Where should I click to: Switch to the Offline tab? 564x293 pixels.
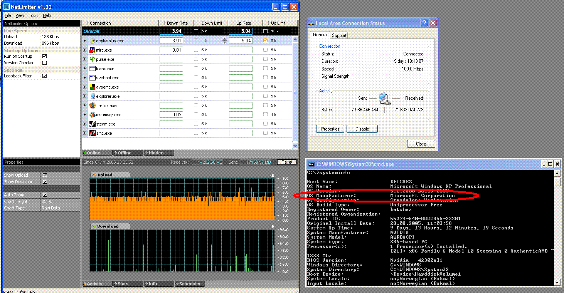click(128, 153)
